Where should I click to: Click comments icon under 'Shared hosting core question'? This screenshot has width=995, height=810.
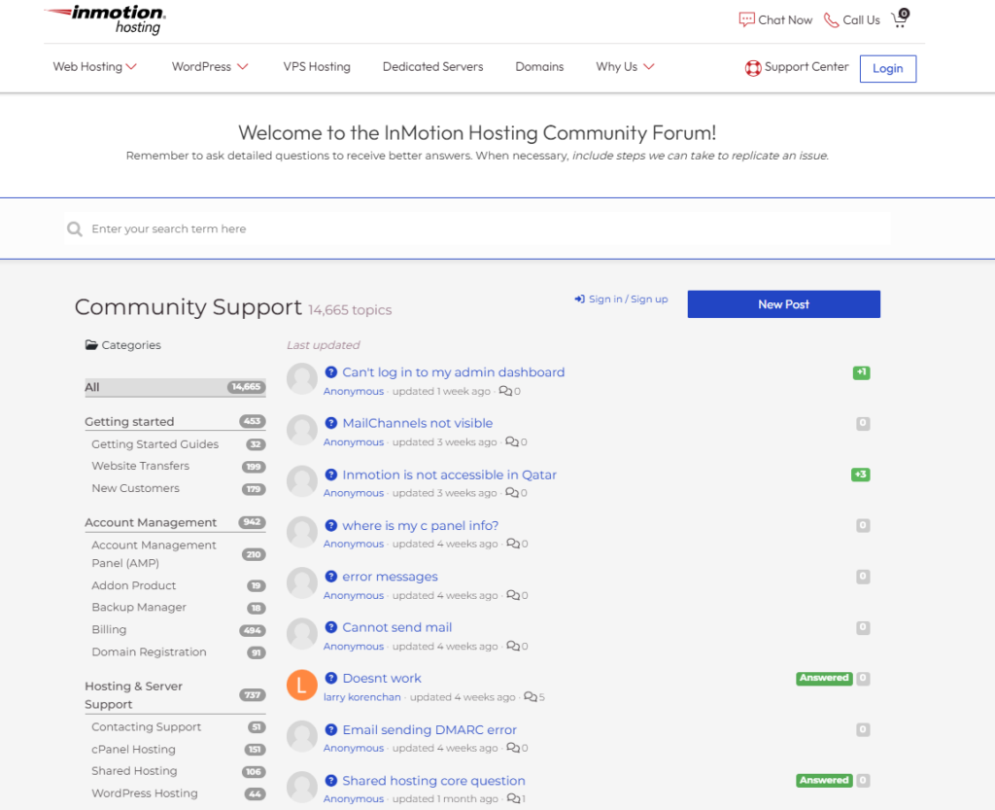pos(513,798)
